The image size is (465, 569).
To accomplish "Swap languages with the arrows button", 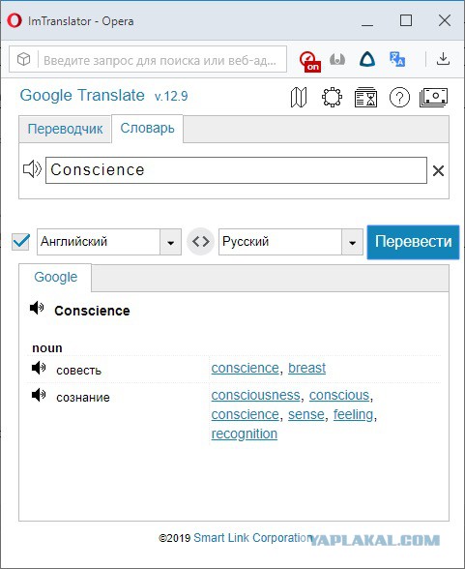I will [x=200, y=241].
